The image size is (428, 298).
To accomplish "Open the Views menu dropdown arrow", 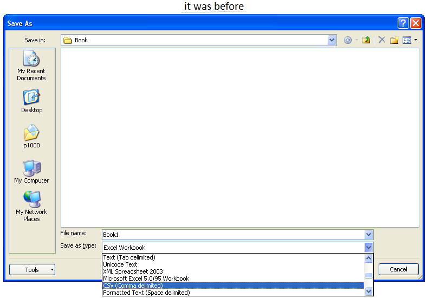I will [416, 40].
